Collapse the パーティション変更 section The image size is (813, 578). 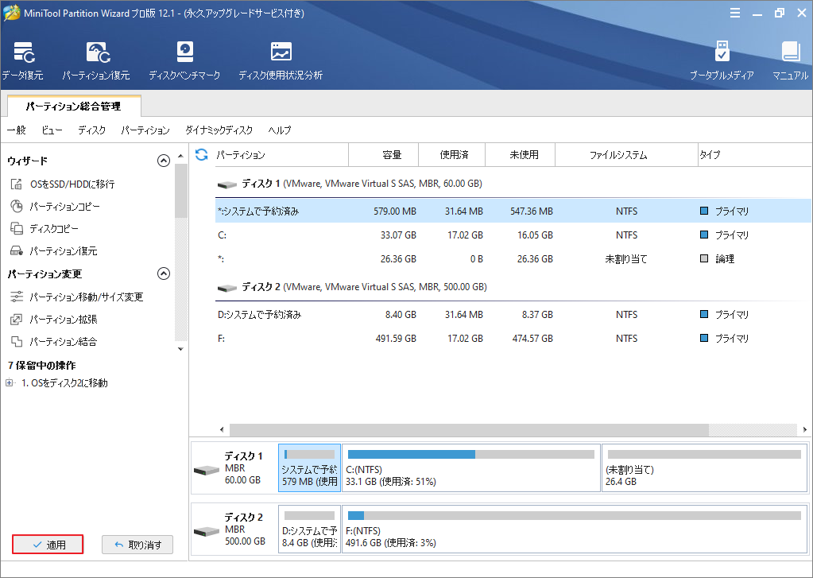coord(164,273)
